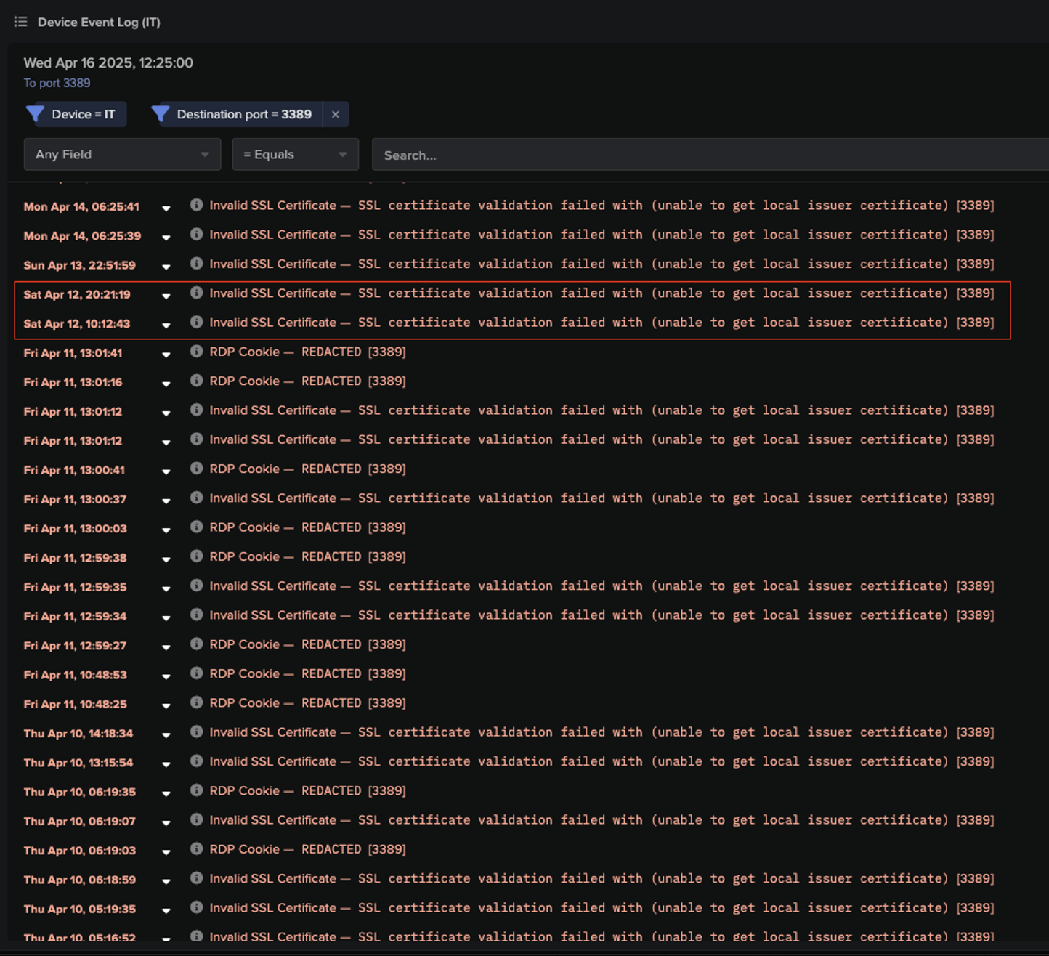Toggle open details for the Fri Apr 11, 13:01:41 RDP Cookie event

[166, 355]
